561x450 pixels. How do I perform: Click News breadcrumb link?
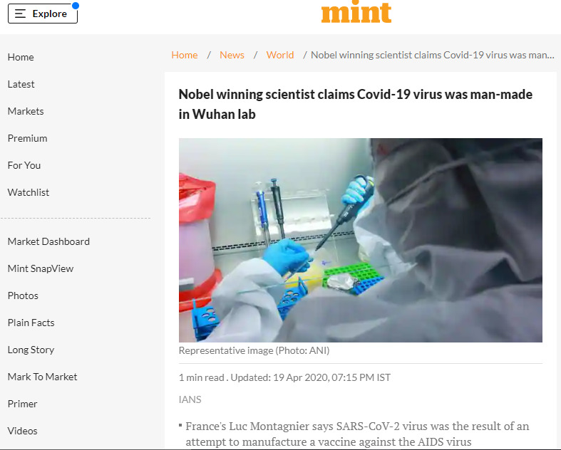[x=232, y=55]
